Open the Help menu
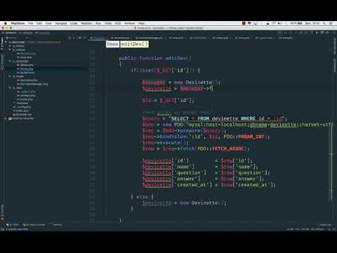The height and width of the screenshot is (253, 337). point(141,23)
